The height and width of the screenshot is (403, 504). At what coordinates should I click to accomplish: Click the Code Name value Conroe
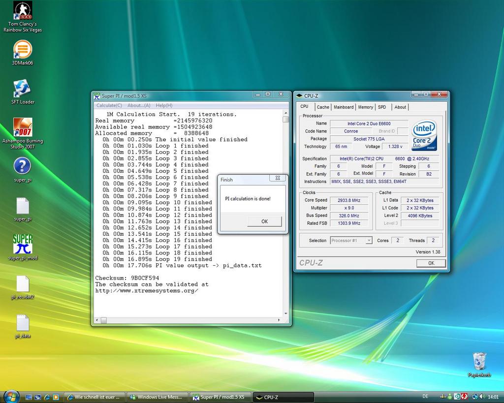coord(350,131)
